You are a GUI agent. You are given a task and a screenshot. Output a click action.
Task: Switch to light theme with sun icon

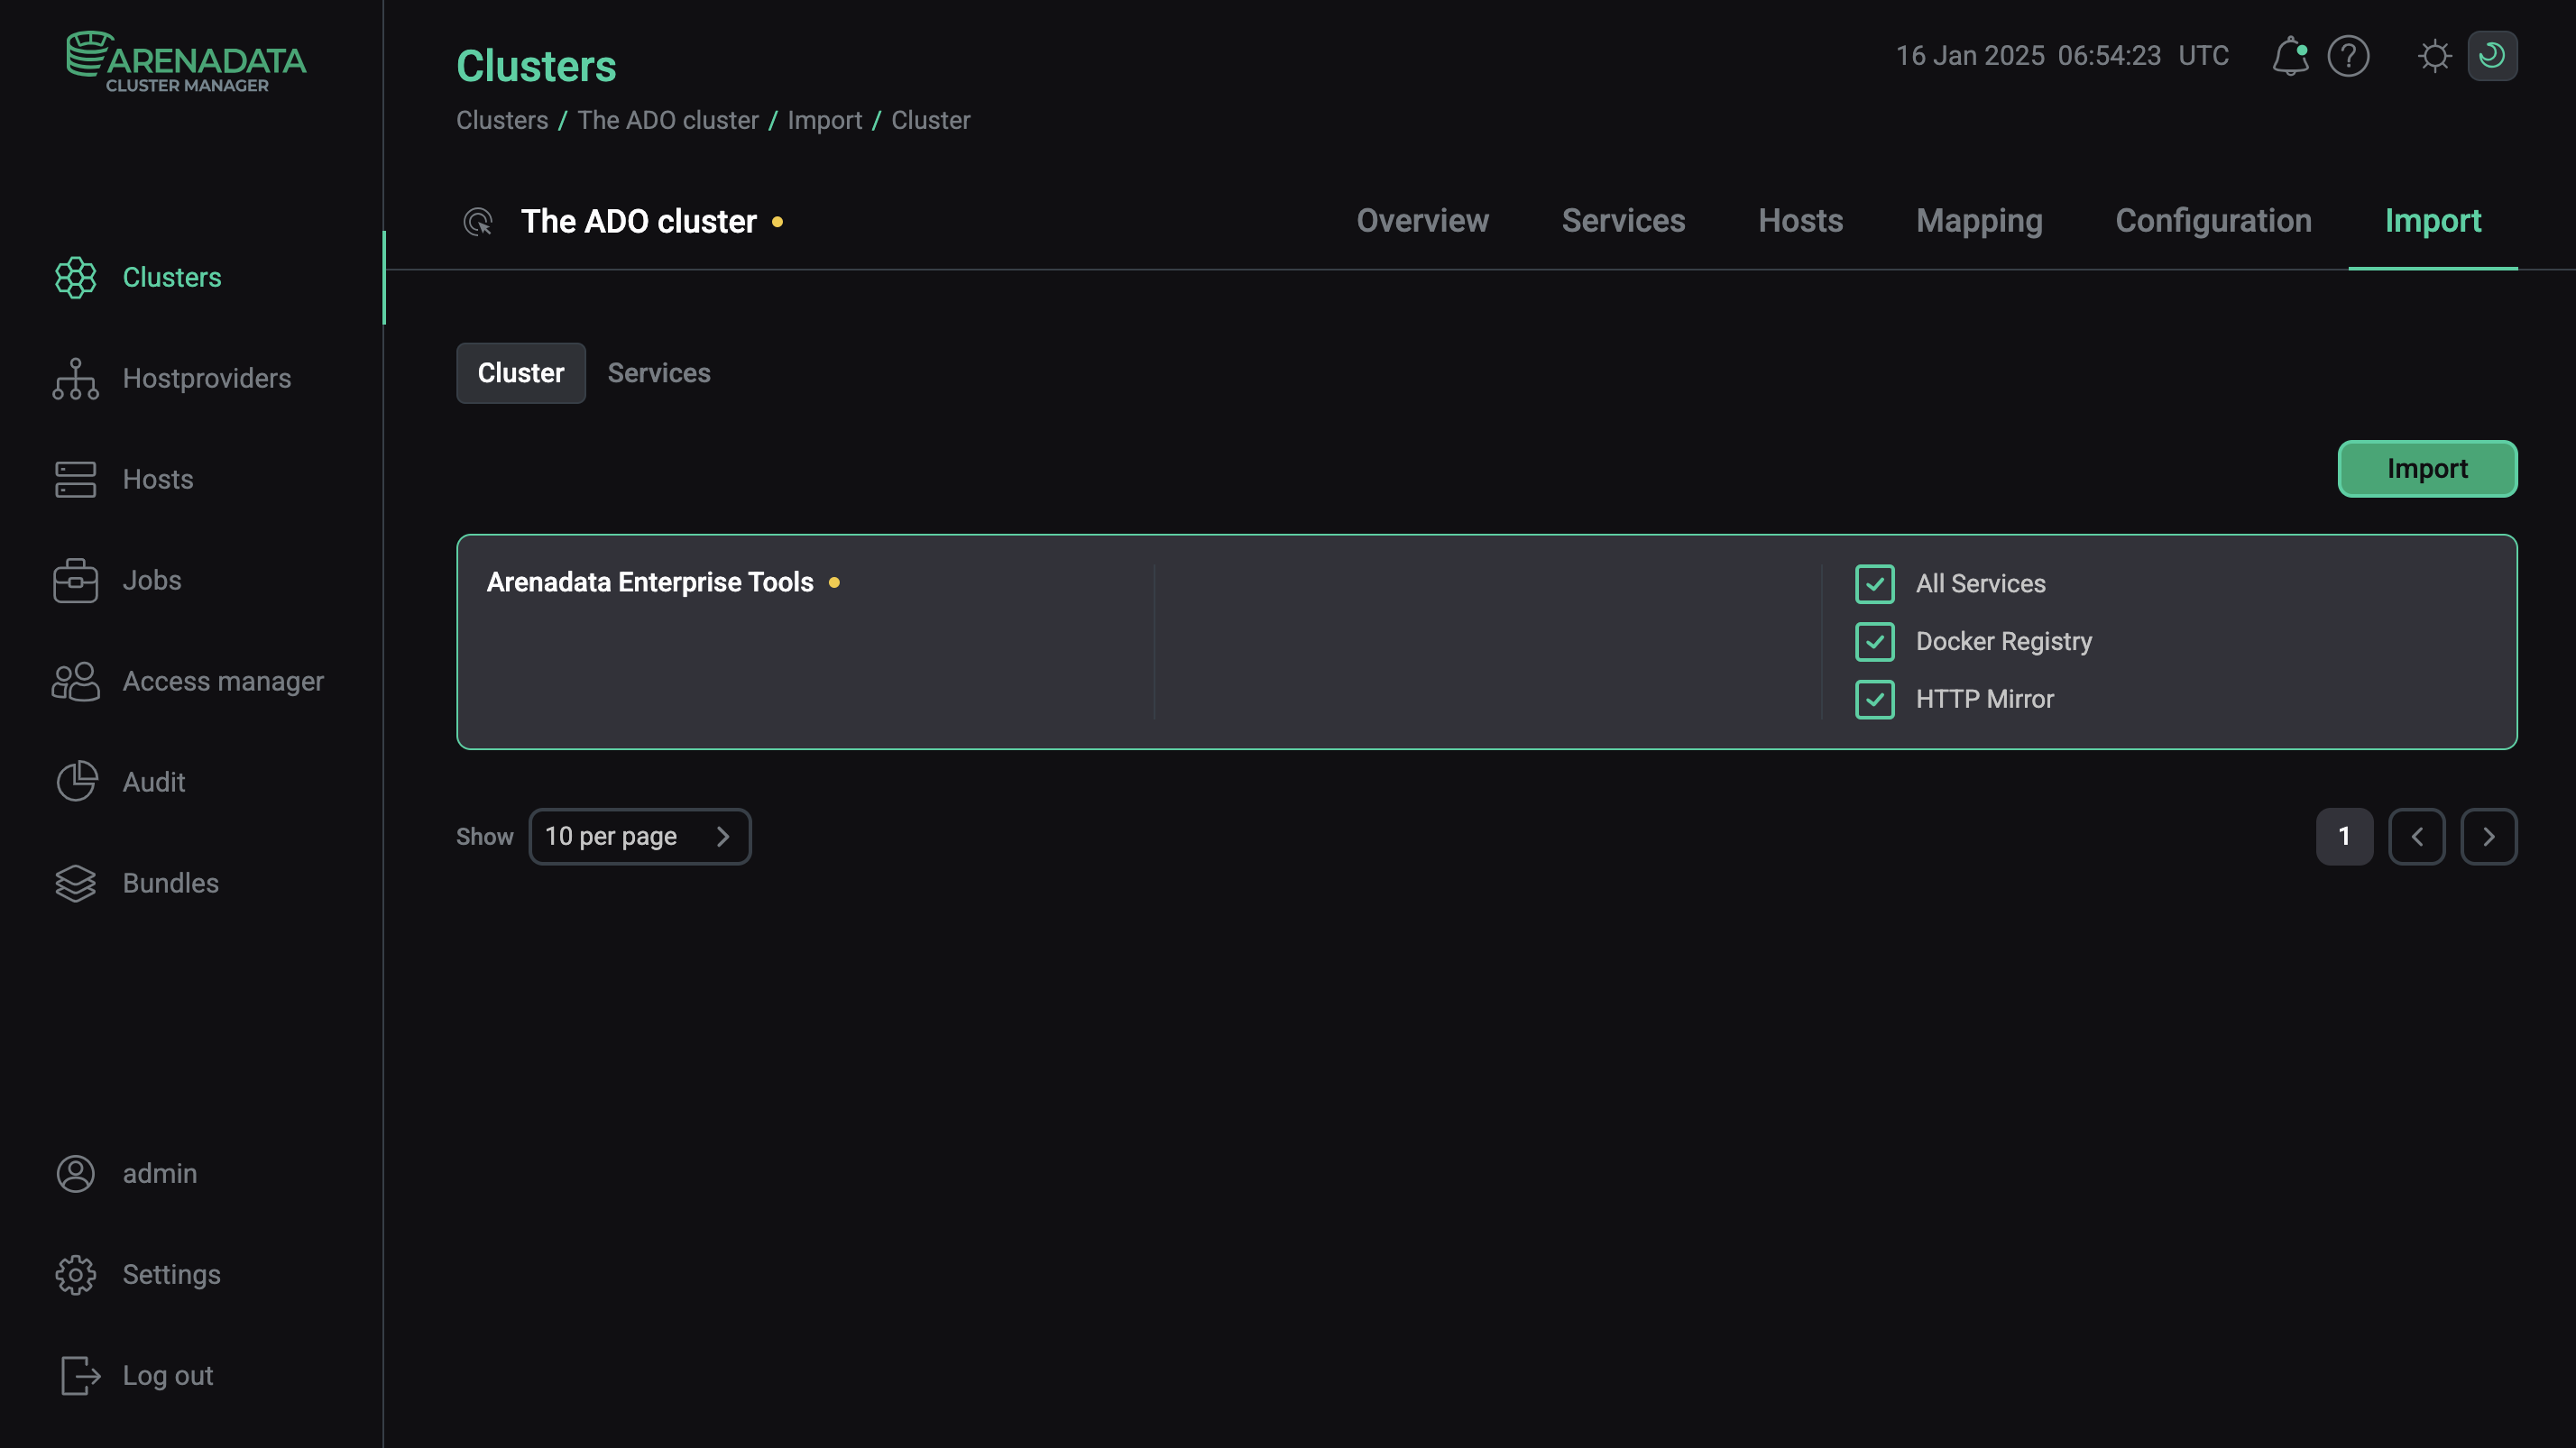(2435, 56)
